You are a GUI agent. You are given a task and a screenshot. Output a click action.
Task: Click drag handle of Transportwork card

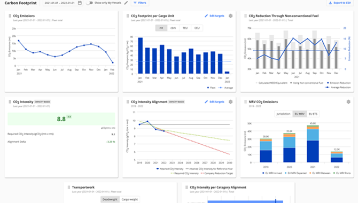coord(68,188)
